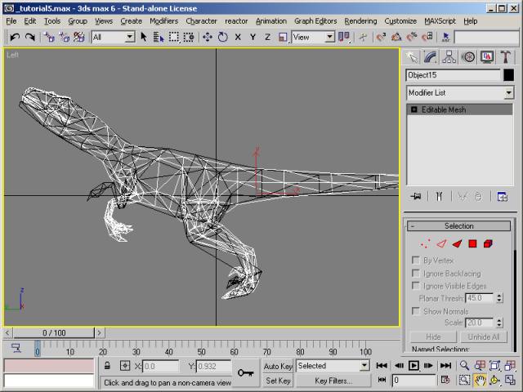Viewport: 523px width, 392px height.
Task: Click the key-shaped Set Keys button
Action: 245,372
